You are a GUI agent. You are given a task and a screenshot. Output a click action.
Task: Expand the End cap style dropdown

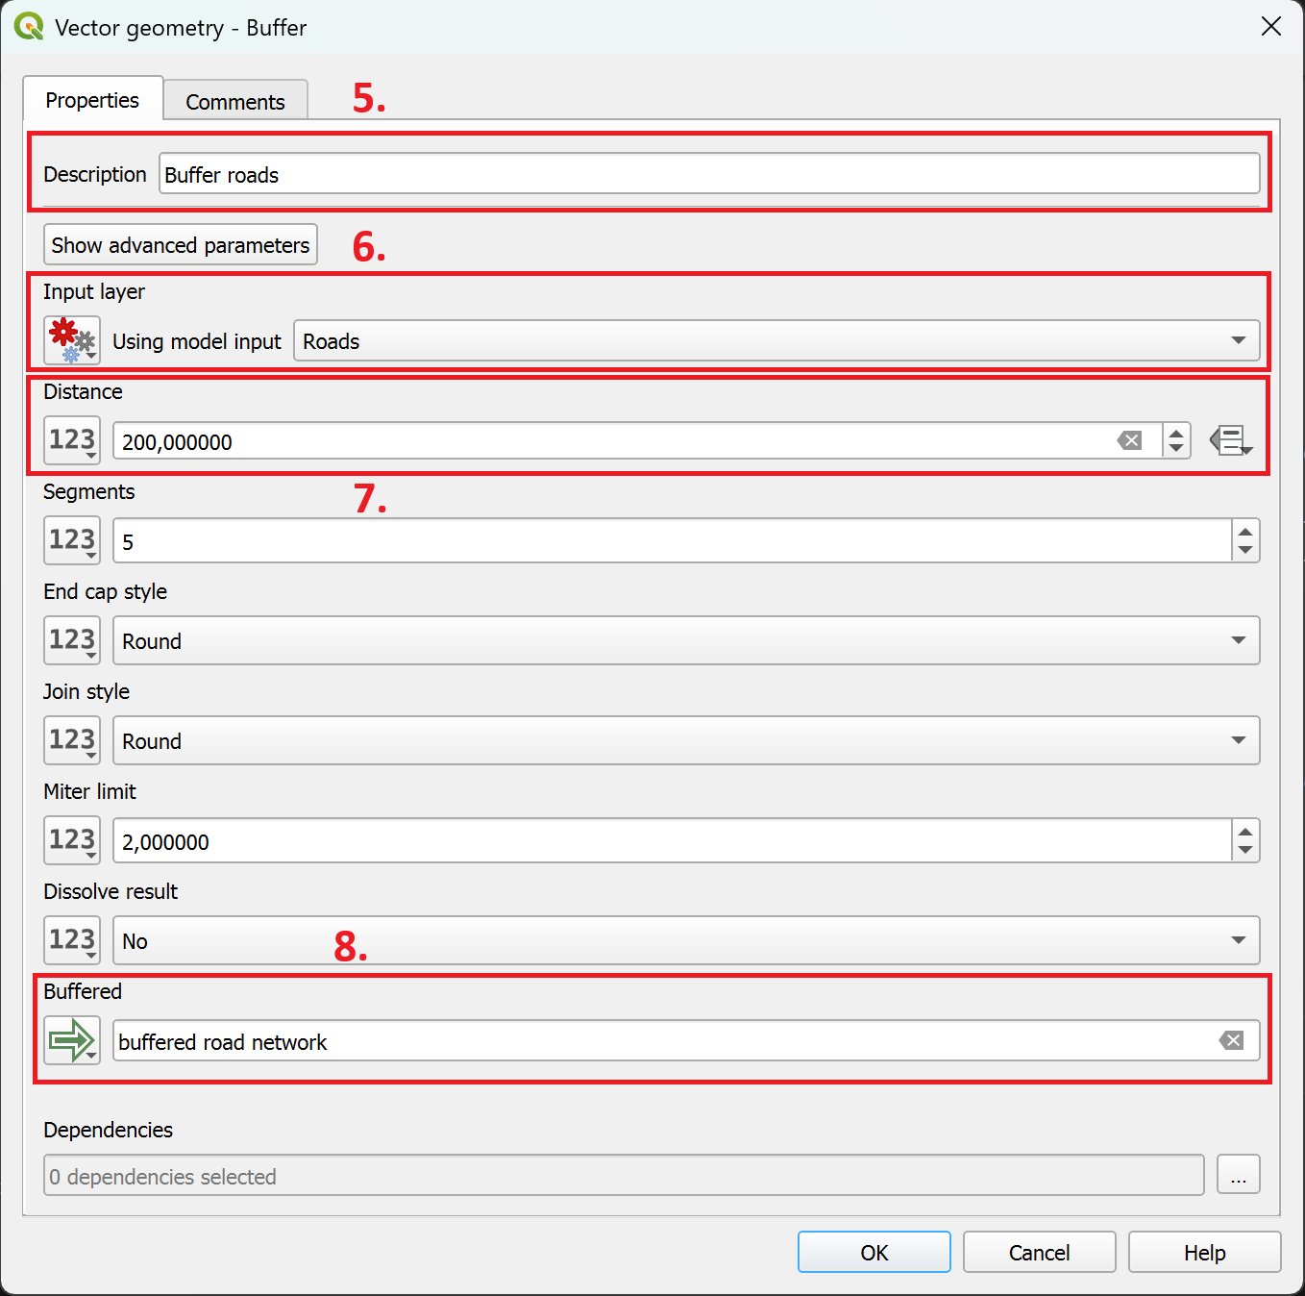point(685,641)
